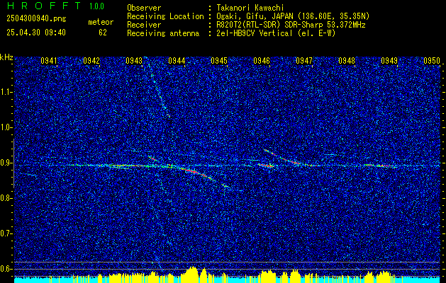The image size is (446, 283).
Task: Click the kHz axis unit label
Action: coord(6,57)
